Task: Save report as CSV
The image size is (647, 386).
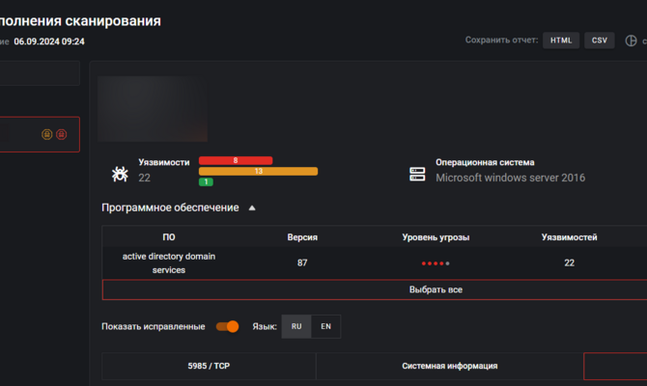Action: tap(599, 41)
